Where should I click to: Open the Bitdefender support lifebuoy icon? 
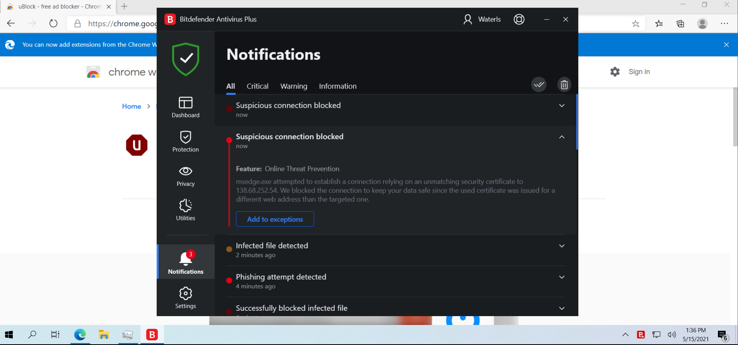point(519,19)
